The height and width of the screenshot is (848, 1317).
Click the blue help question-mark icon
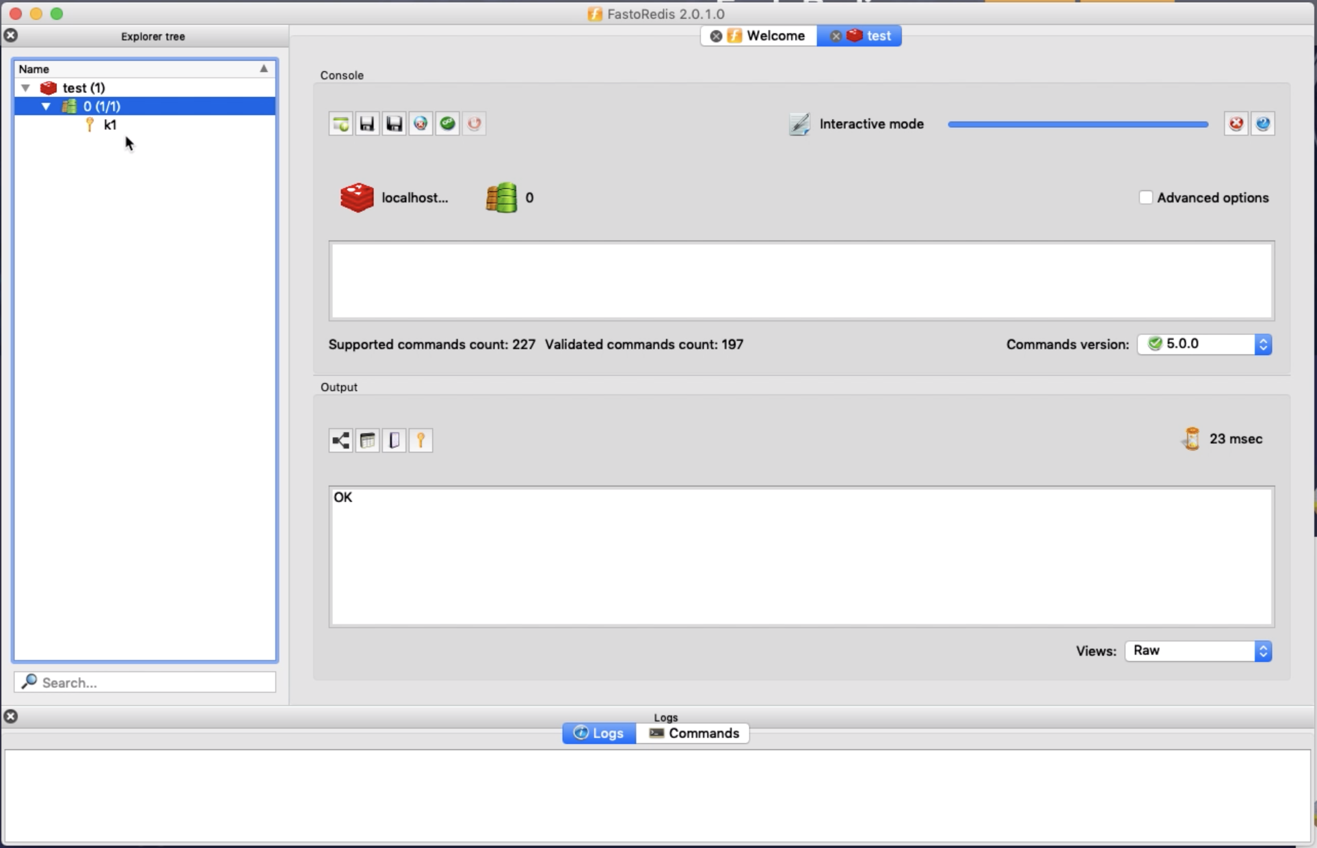[x=1263, y=124]
